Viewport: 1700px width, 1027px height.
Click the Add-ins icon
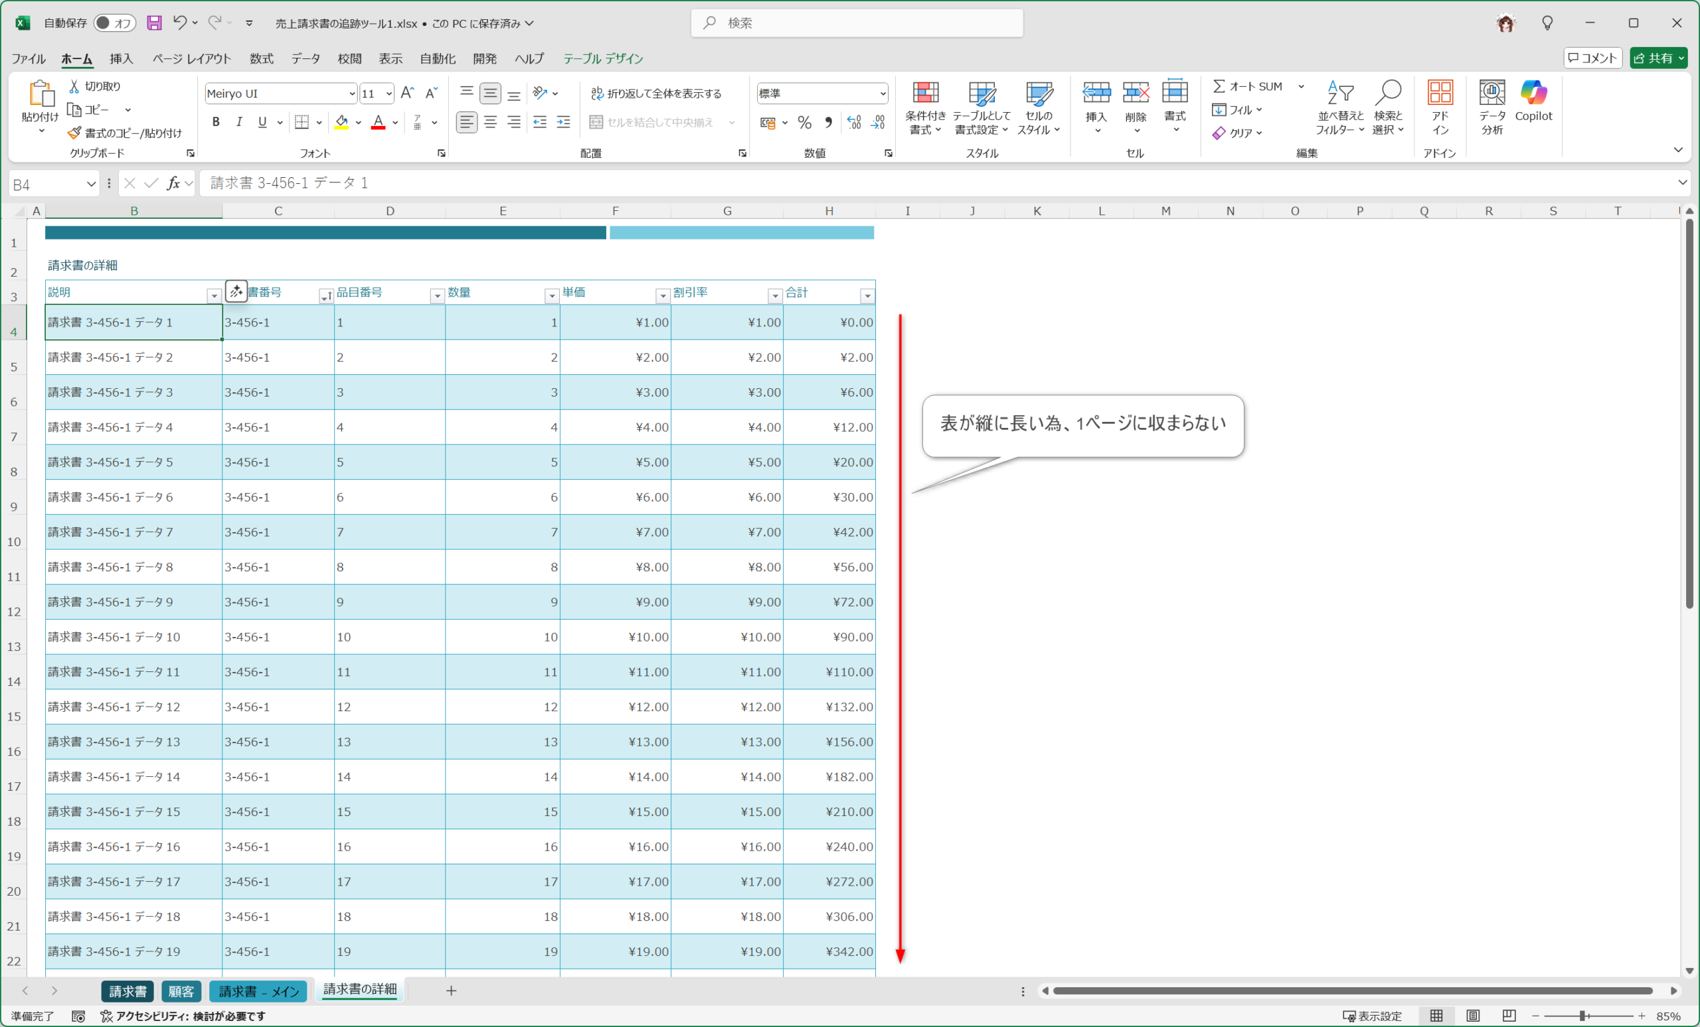pos(1440,92)
